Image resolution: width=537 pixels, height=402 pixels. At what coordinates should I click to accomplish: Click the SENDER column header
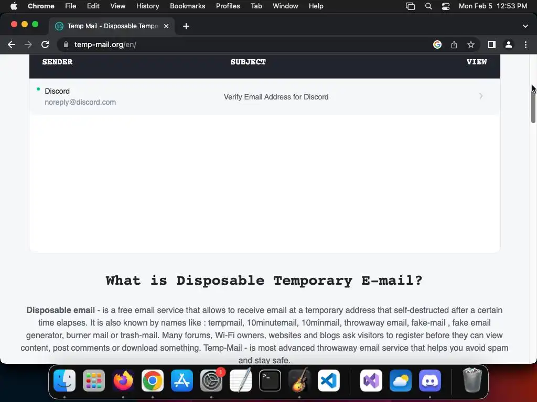coord(57,62)
